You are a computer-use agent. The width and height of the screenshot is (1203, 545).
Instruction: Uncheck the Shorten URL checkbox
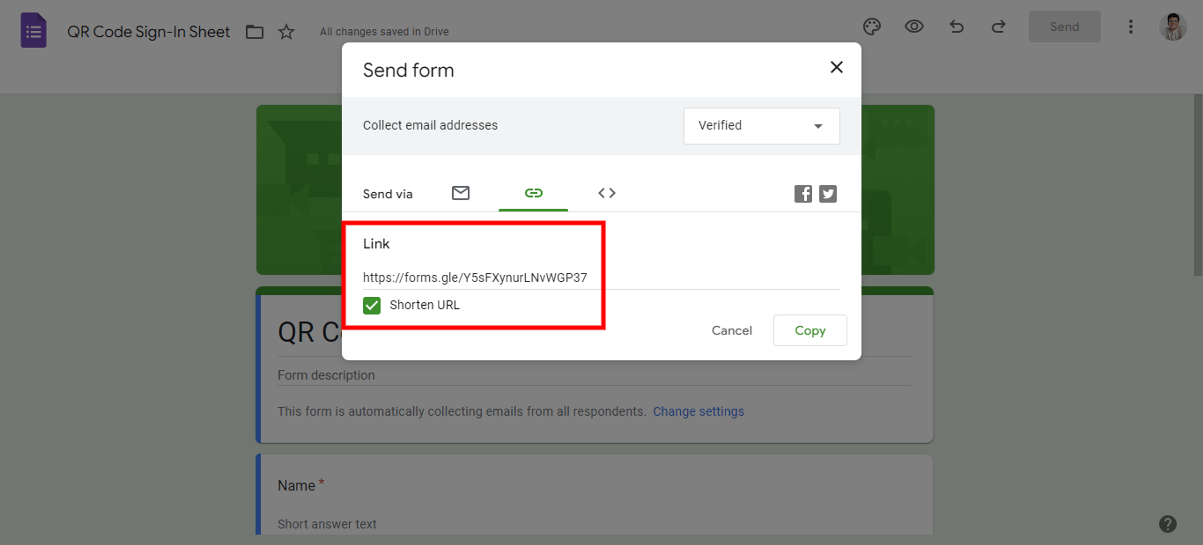click(372, 305)
